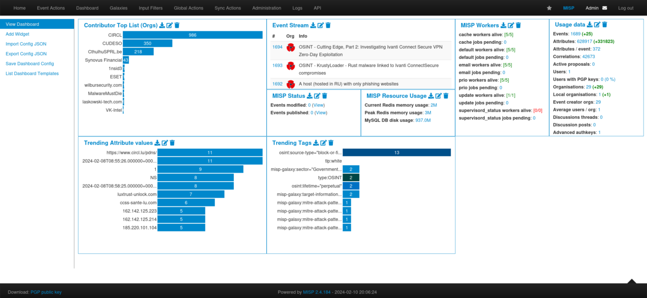Open the Administration menu
Viewport: 647px width, 298px height.
coord(267,8)
